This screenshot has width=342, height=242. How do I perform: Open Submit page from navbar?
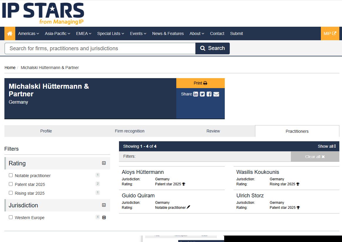(x=237, y=33)
